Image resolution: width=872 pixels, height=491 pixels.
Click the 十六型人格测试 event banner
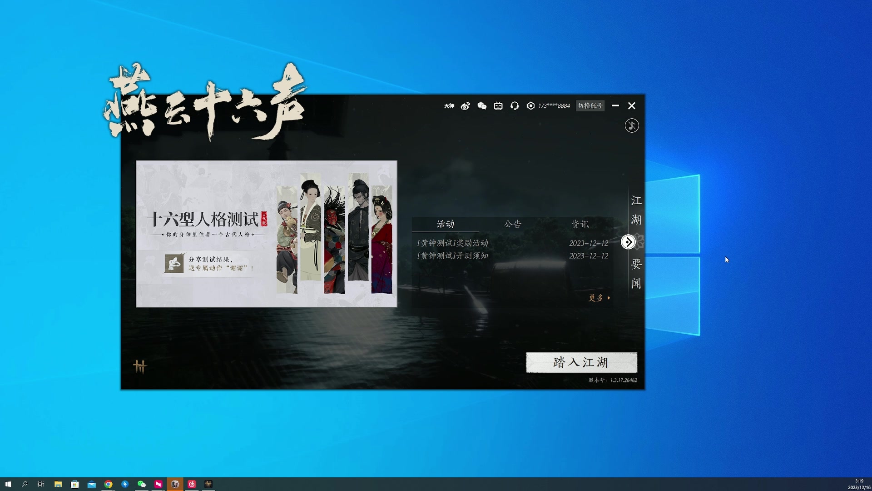(x=266, y=233)
